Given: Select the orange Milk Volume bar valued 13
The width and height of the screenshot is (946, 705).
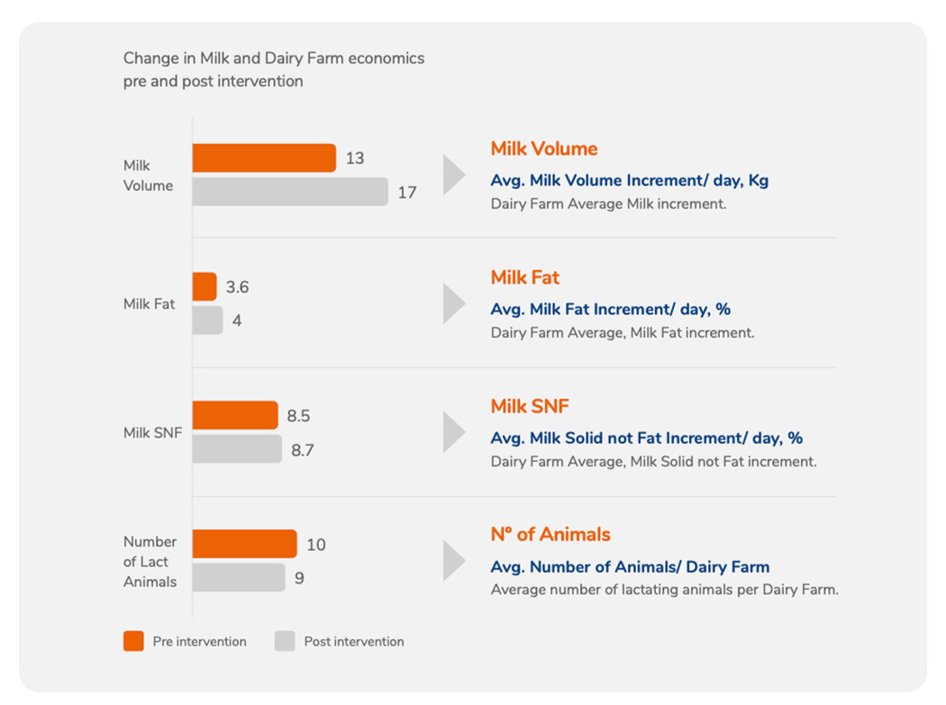Looking at the screenshot, I should 263,158.
